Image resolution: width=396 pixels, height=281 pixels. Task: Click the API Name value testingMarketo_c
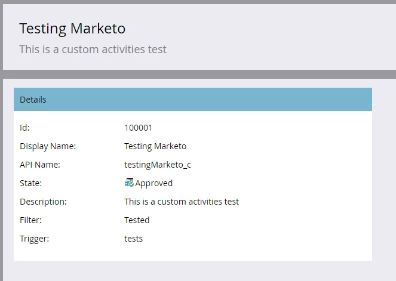click(158, 165)
